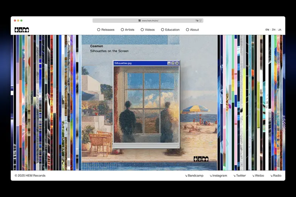
Task: Select the Videos radio circle
Action: click(x=142, y=30)
